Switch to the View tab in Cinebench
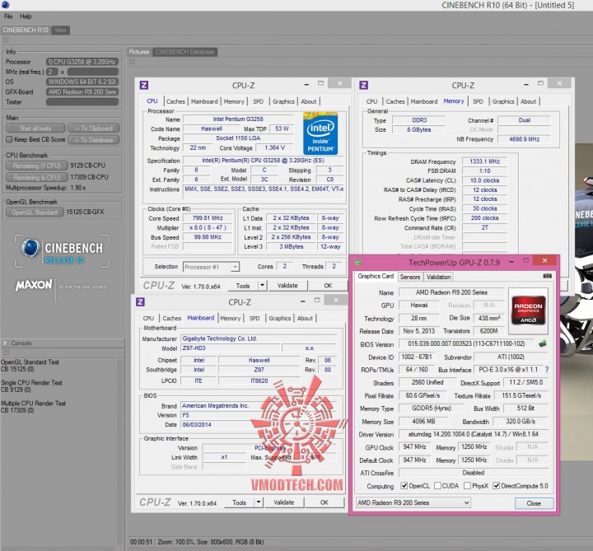The image size is (593, 551). point(60,30)
